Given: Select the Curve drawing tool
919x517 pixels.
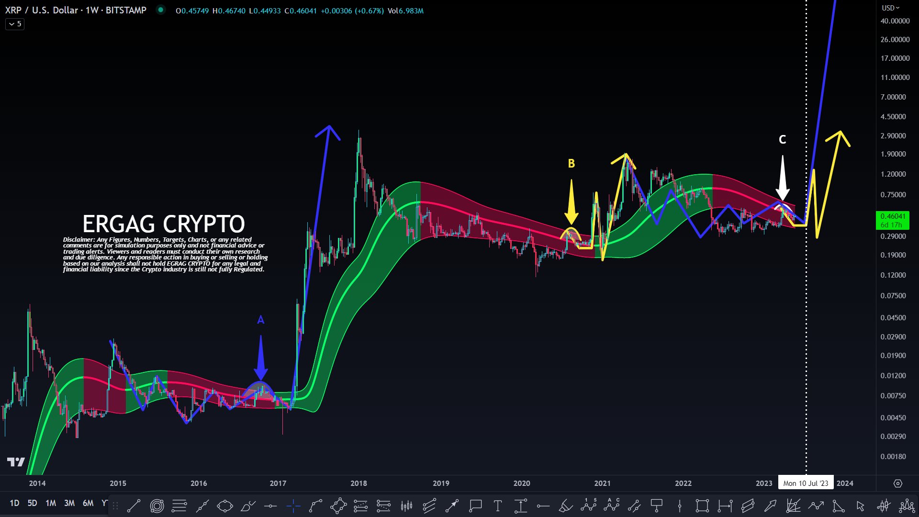Looking at the screenshot, I should 316,506.
